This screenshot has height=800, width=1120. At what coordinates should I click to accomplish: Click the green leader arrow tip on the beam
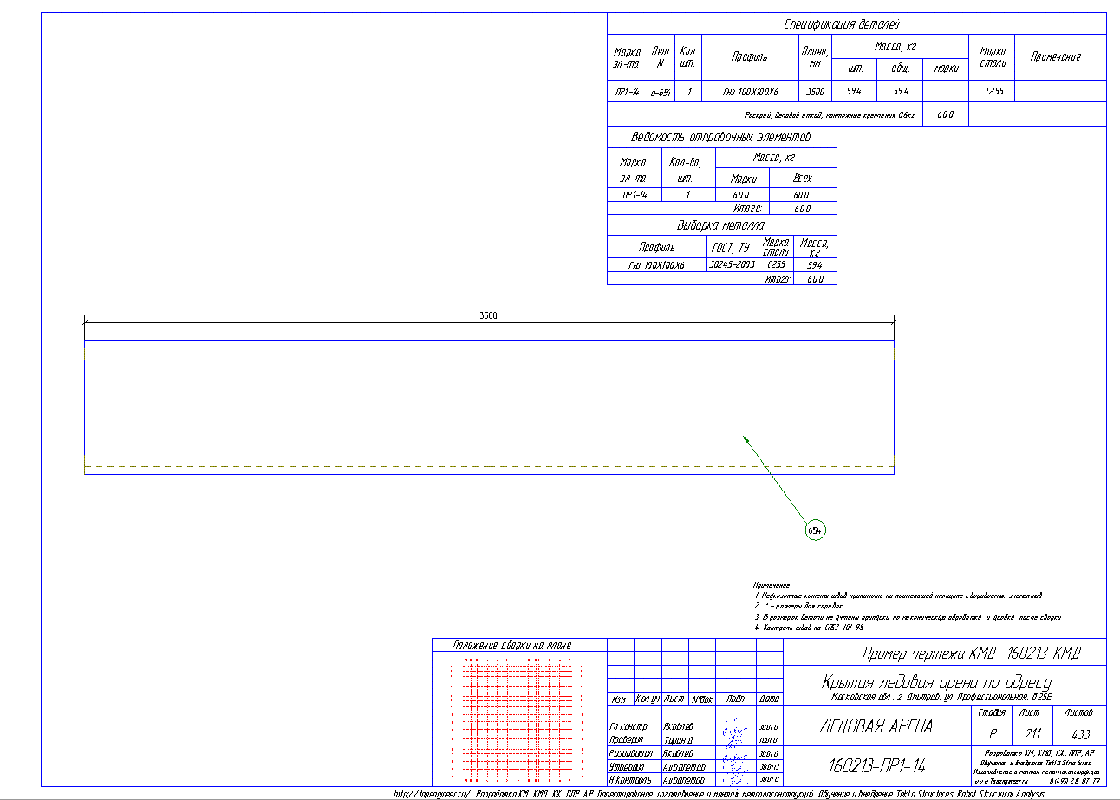745,438
